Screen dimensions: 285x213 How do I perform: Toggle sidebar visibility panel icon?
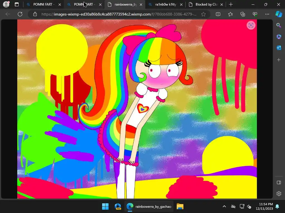279,182
